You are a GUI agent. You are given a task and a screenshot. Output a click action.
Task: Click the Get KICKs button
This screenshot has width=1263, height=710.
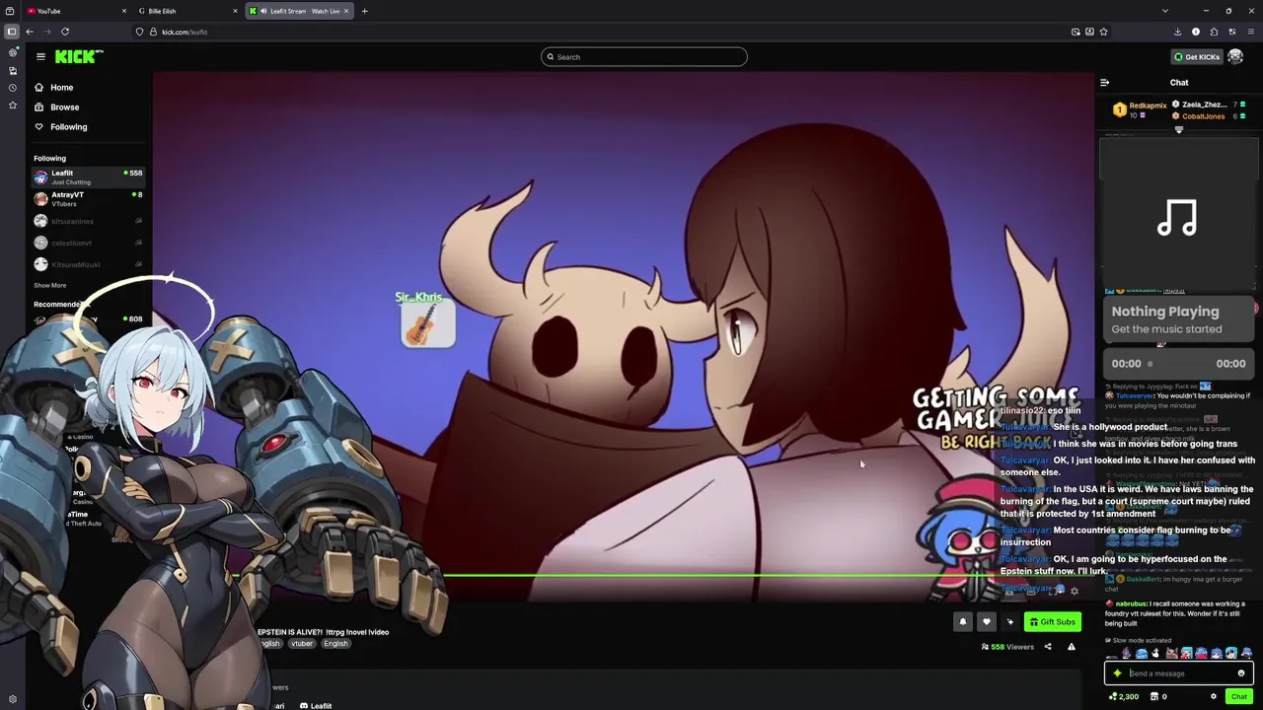(1196, 56)
